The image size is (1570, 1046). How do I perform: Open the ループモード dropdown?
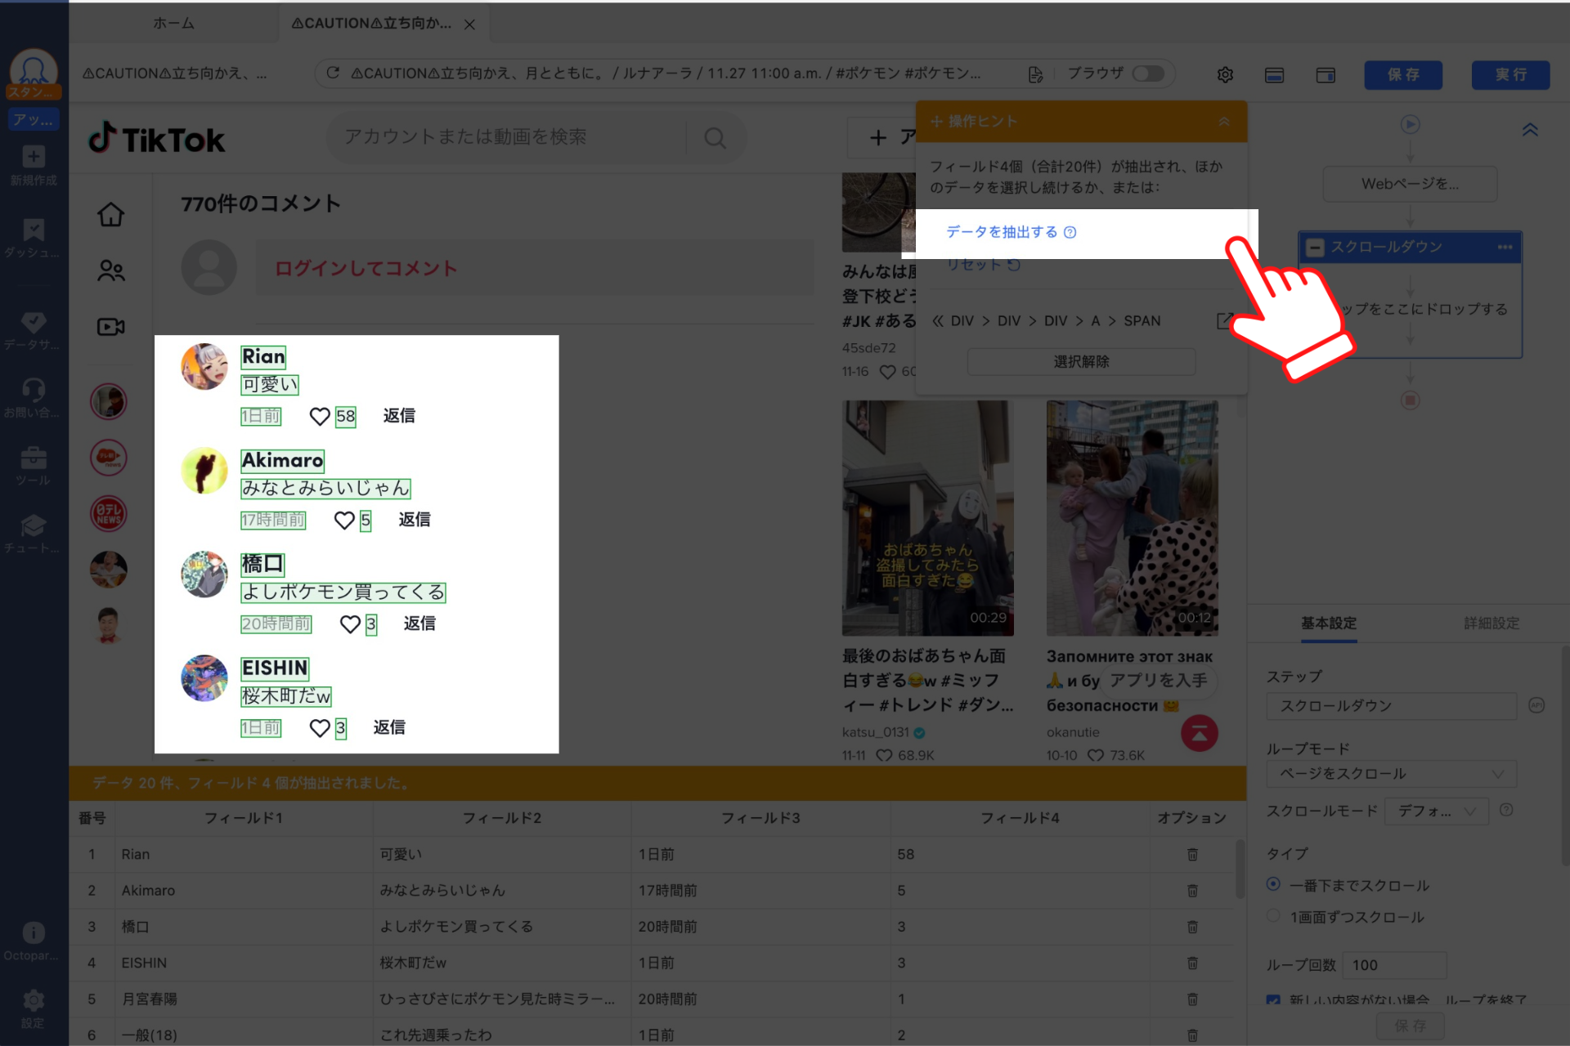1391,774
